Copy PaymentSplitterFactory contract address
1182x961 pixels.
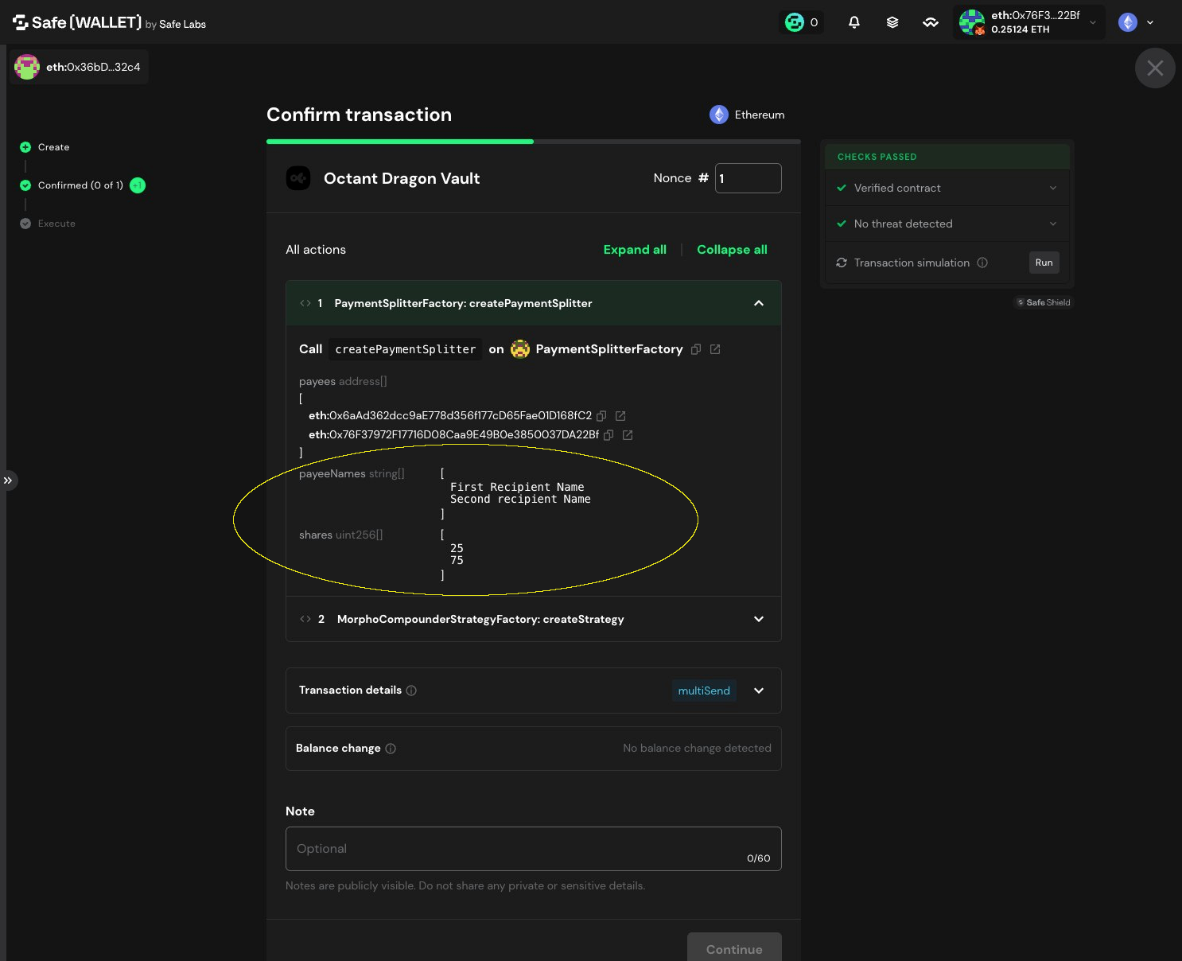(x=696, y=349)
